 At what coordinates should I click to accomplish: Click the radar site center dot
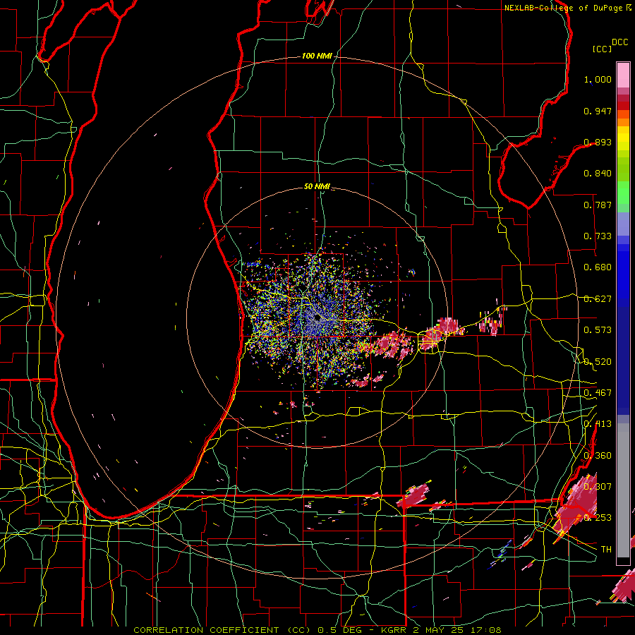click(317, 318)
